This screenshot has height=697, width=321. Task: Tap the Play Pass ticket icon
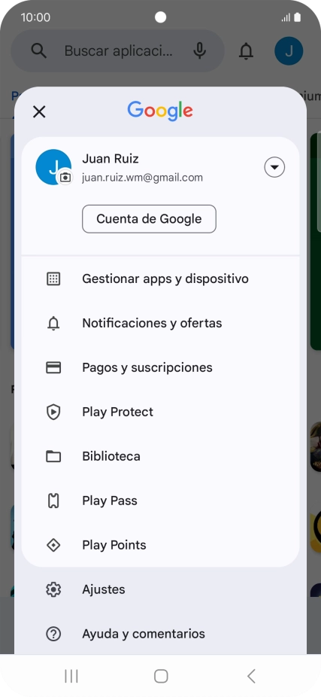point(53,501)
